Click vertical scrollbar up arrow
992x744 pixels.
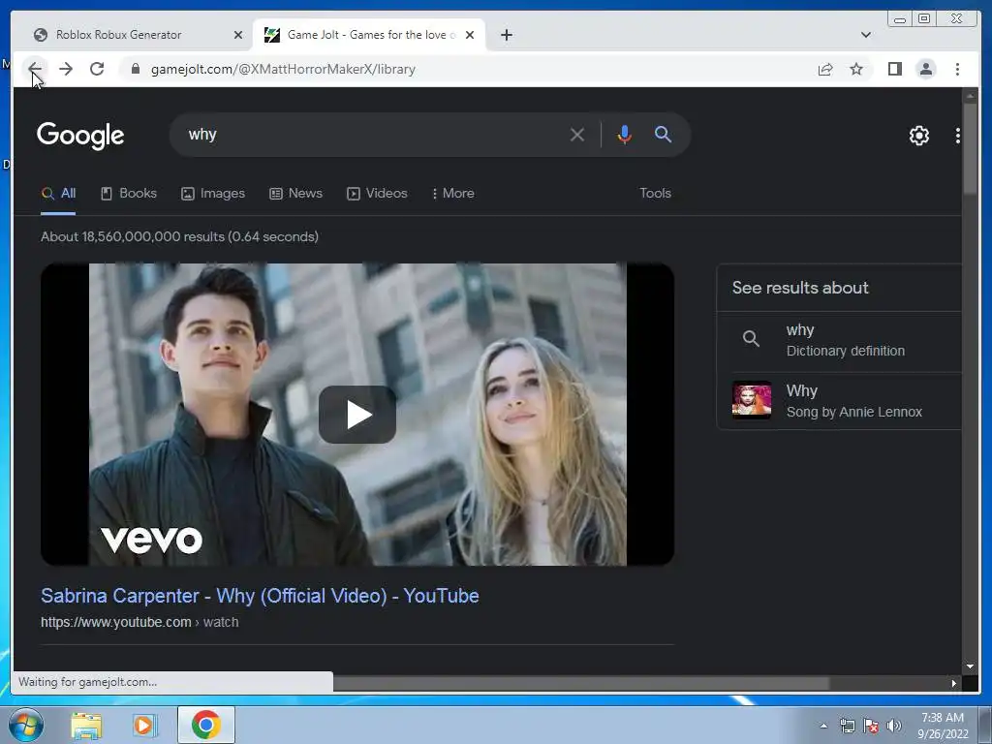click(970, 96)
